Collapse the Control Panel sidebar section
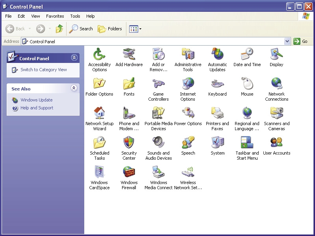The image size is (315, 236). 74,58
